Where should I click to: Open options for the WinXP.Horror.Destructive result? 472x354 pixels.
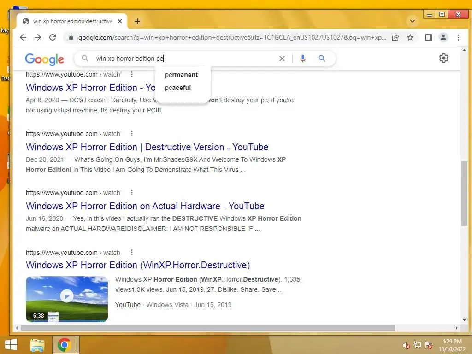pos(131,252)
